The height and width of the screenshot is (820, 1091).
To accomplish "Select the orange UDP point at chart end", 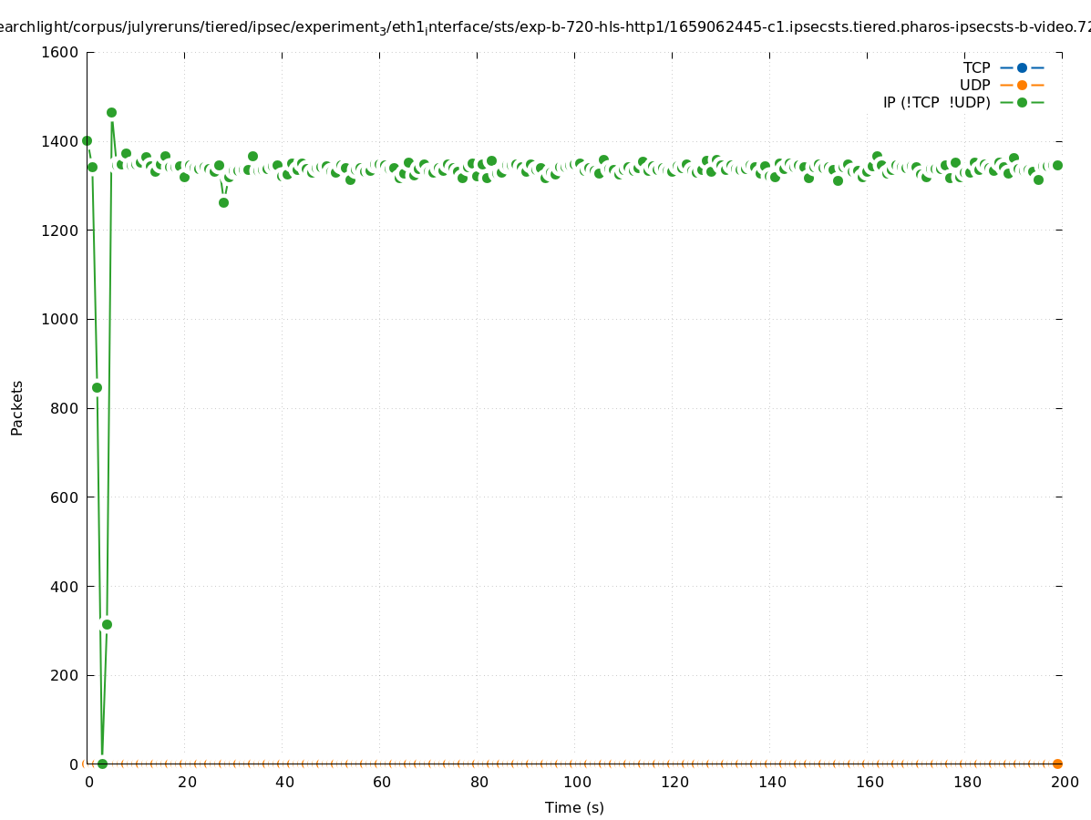I will click(x=1057, y=764).
